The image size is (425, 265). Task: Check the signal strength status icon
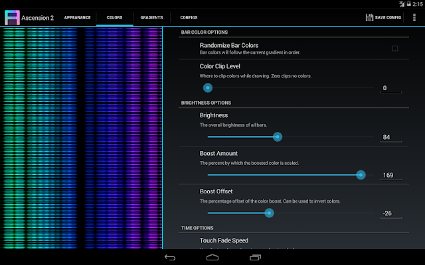(402, 4)
